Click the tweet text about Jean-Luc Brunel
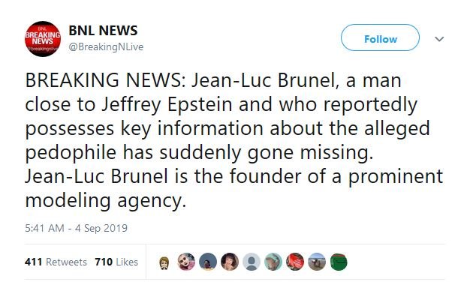Viewport: 467px width, 288px height. point(234,140)
